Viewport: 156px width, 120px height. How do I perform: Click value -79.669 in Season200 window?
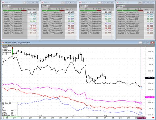point(150,15)
